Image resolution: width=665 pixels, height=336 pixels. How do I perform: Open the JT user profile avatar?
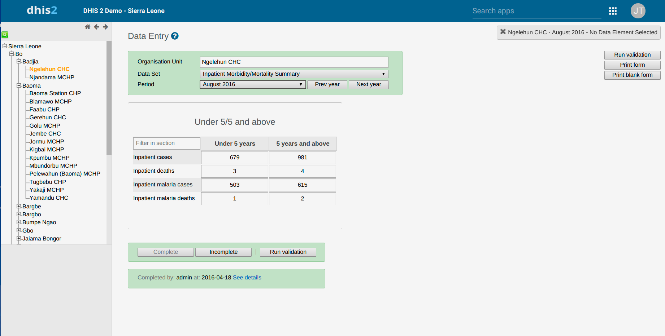pos(638,11)
